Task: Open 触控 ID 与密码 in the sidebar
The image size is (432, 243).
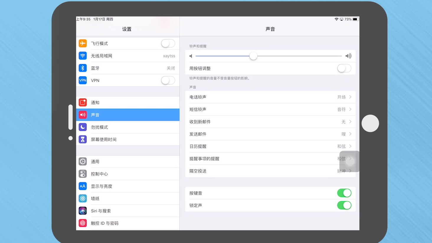Action: tap(128, 223)
